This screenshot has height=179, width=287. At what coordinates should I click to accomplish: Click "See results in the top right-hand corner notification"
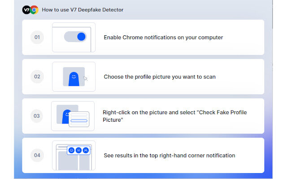point(170,155)
